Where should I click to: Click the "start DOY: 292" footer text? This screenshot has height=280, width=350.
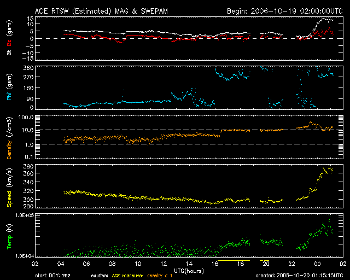[x=52, y=276]
